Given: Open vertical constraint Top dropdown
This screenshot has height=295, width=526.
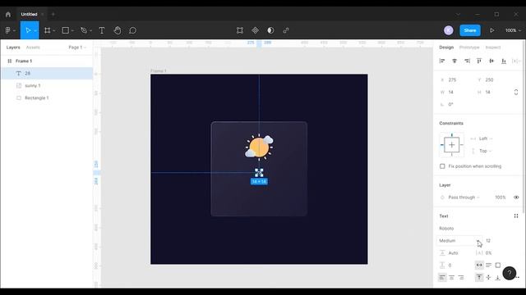Looking at the screenshot, I should pyautogui.click(x=485, y=151).
